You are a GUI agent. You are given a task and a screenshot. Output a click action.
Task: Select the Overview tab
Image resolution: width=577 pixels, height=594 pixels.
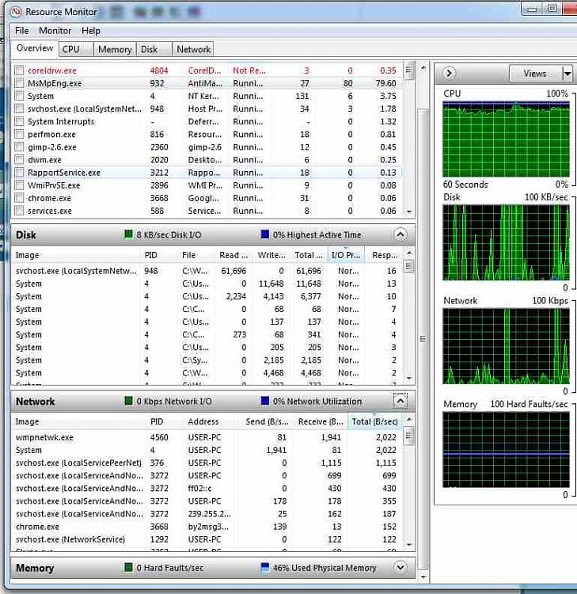tap(35, 48)
